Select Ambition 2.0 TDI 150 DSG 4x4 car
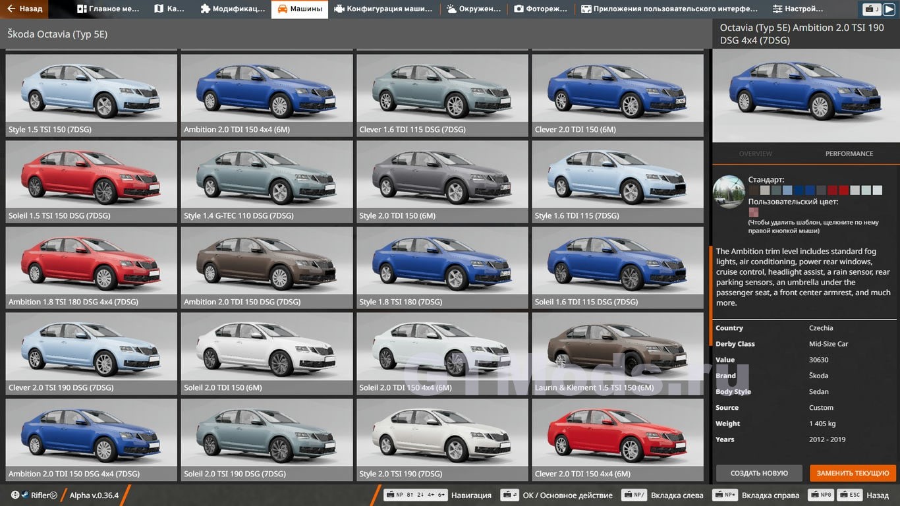900x506 pixels. [92, 440]
